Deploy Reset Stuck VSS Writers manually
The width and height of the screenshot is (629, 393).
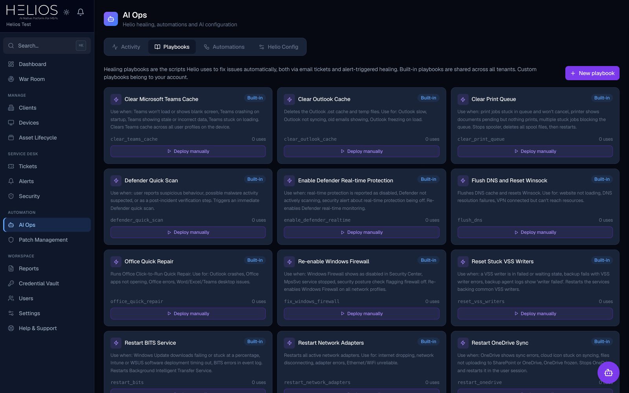coord(535,314)
